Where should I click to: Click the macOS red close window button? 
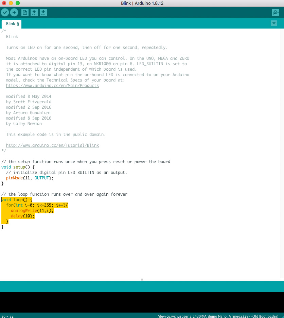(4, 3)
